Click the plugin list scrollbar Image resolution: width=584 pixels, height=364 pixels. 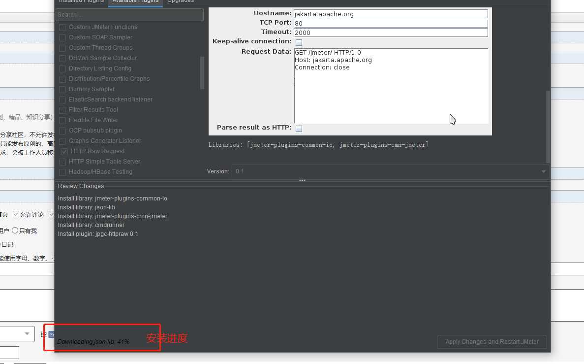(202, 73)
